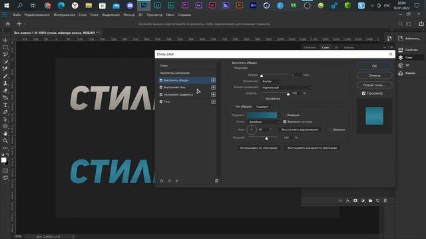Select the Hand tool

point(5,133)
